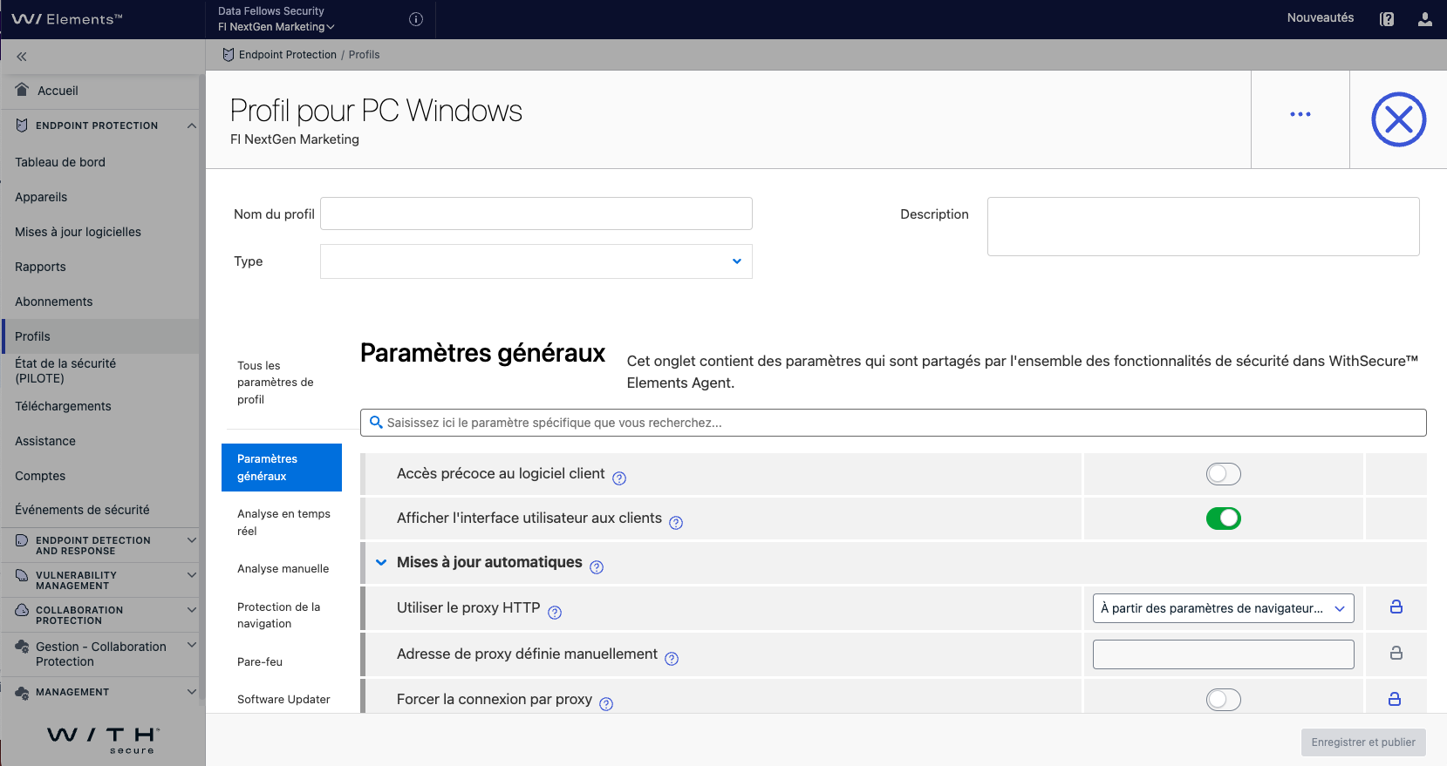This screenshot has width=1447, height=766.
Task: Click the Enregistrer et publier button
Action: [1362, 742]
